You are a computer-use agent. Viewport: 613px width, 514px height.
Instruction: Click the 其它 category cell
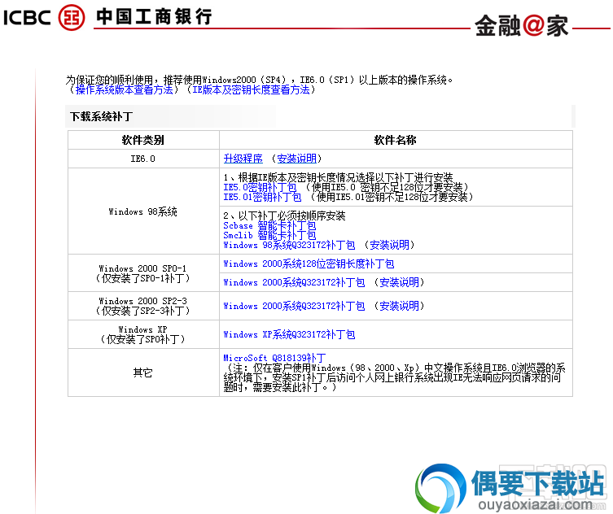143,373
